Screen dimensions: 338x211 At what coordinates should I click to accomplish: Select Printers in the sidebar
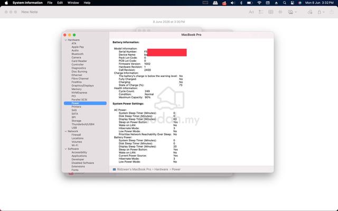click(x=76, y=107)
